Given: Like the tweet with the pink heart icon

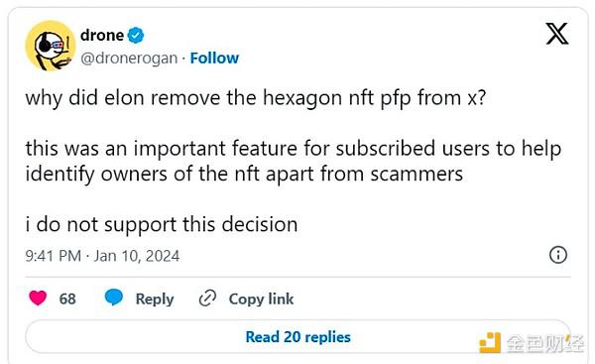Looking at the screenshot, I should (x=38, y=298).
